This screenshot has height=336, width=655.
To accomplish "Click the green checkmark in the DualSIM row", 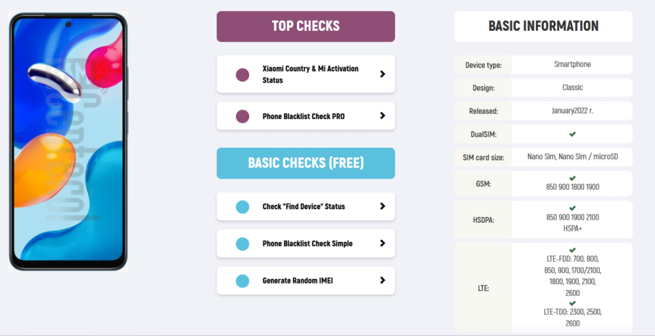I will (572, 134).
